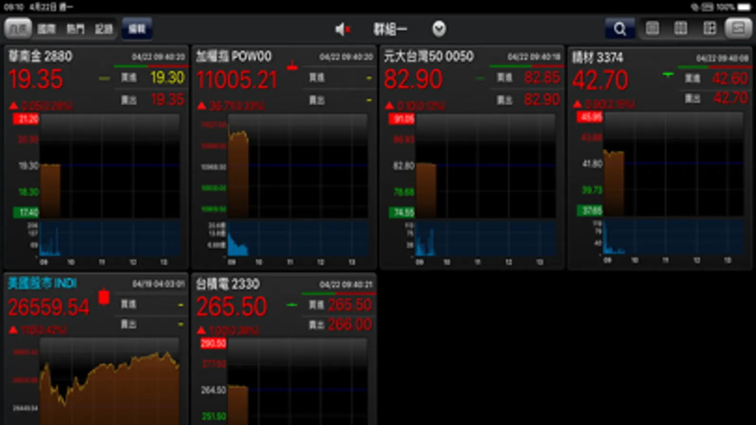
Task: Select the 19.30 bid price in 華南金
Action: point(167,77)
